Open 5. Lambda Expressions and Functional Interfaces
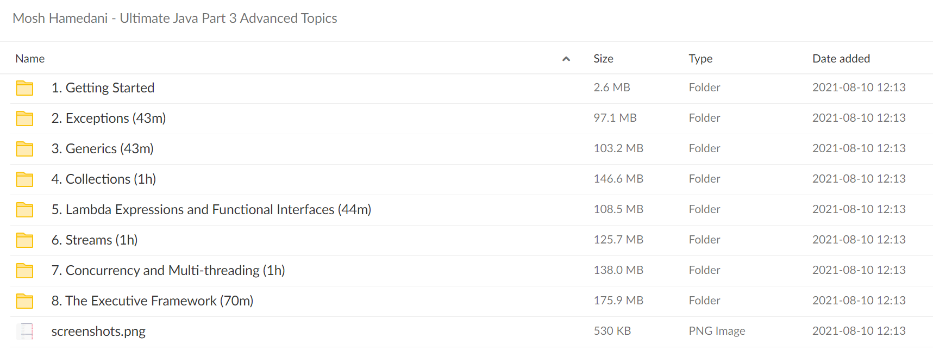933x350 pixels. click(211, 209)
